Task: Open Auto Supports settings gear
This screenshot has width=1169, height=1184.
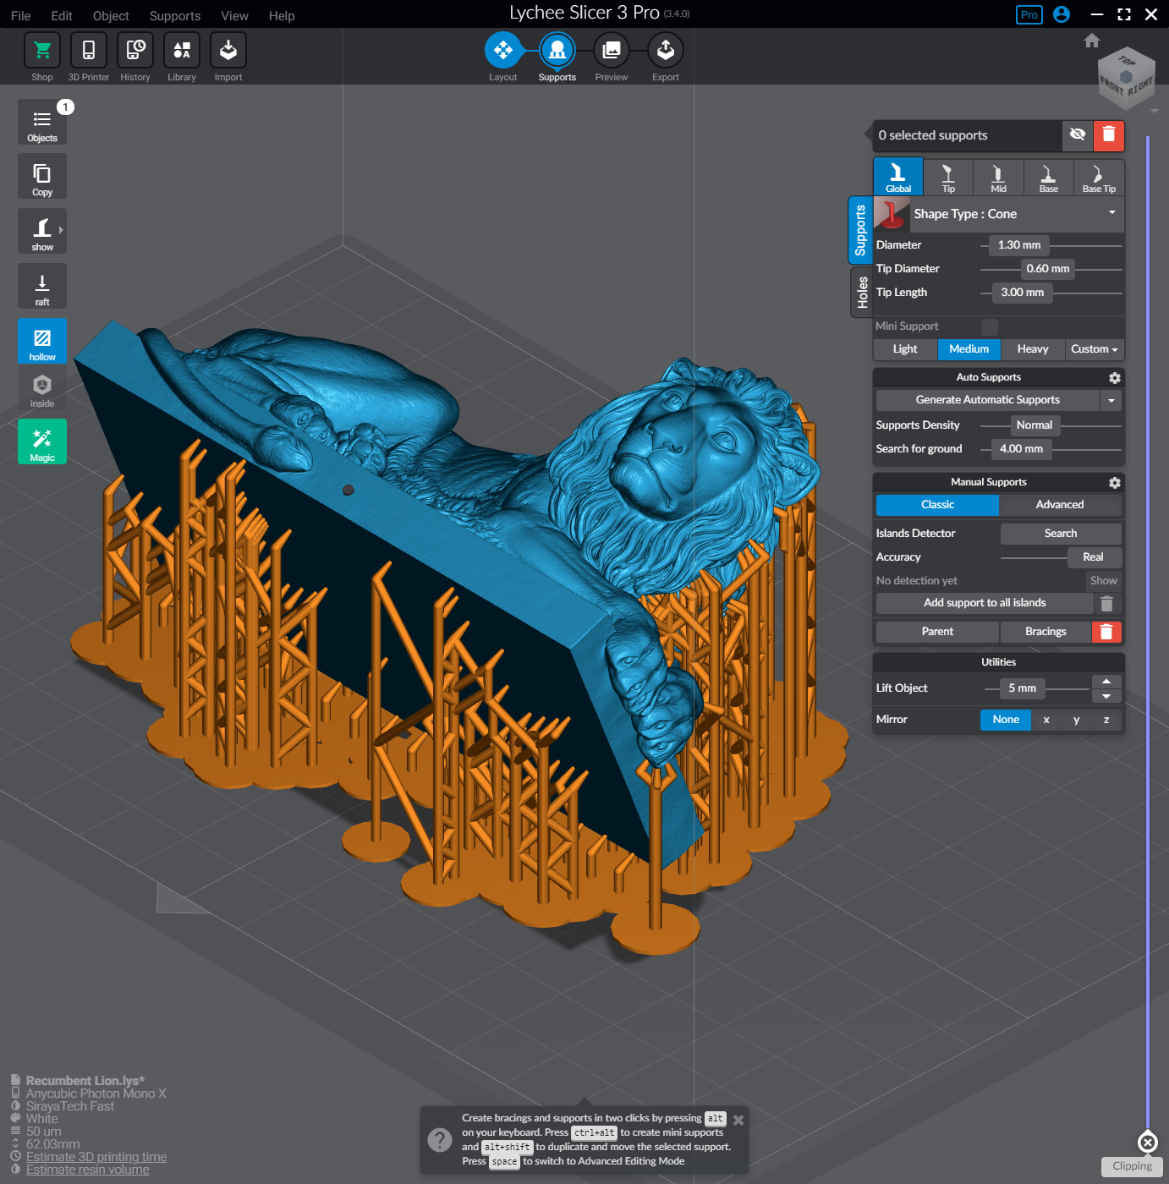Action: point(1115,378)
